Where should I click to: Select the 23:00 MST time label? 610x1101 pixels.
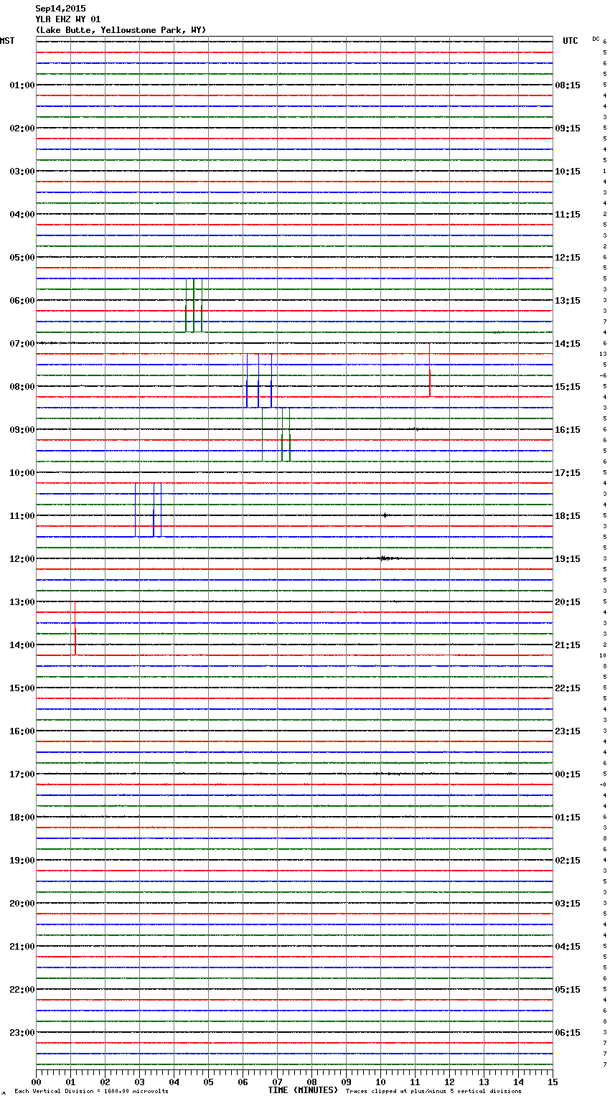(x=22, y=1033)
